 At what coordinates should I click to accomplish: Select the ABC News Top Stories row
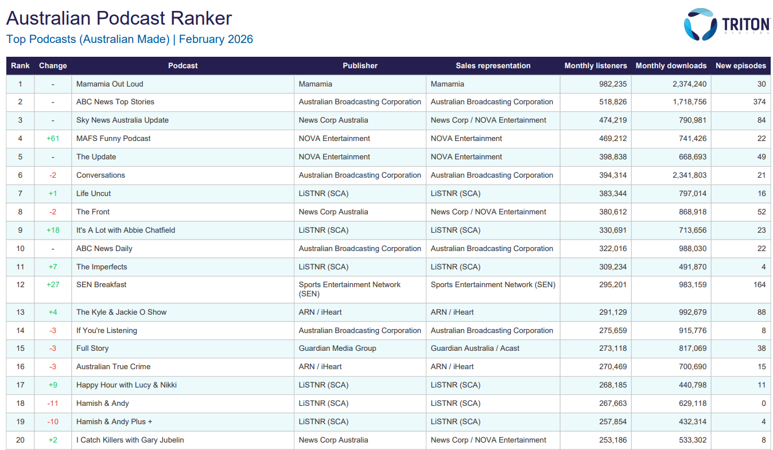tap(115, 102)
